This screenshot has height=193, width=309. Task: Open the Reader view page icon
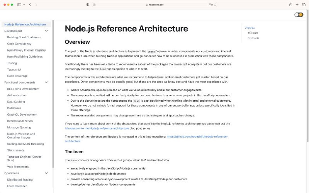pyautogui.click(x=95, y=5)
